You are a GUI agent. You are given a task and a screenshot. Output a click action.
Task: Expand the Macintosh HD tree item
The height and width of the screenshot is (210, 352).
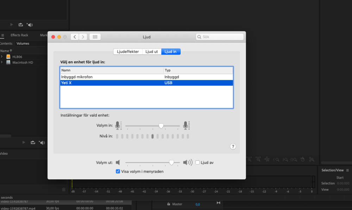tap(2, 62)
